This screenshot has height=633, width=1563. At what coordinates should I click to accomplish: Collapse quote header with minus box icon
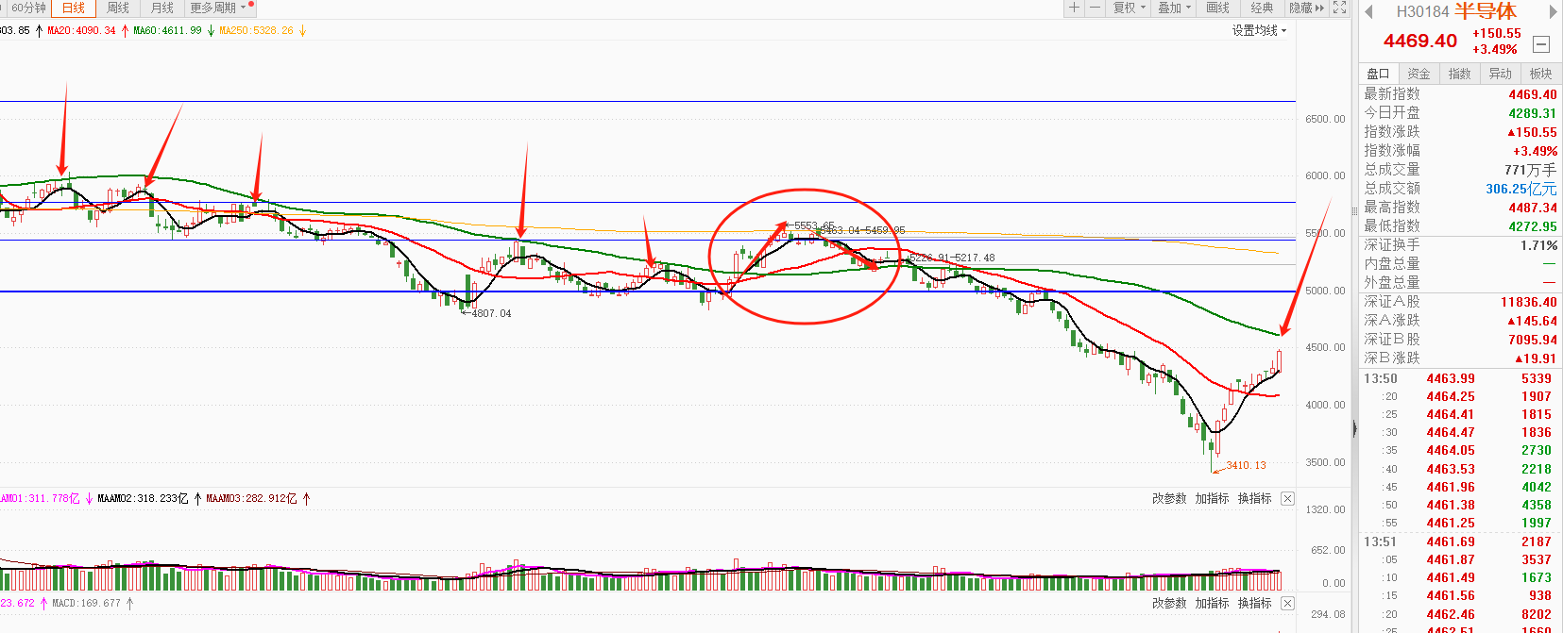pyautogui.click(x=1541, y=44)
